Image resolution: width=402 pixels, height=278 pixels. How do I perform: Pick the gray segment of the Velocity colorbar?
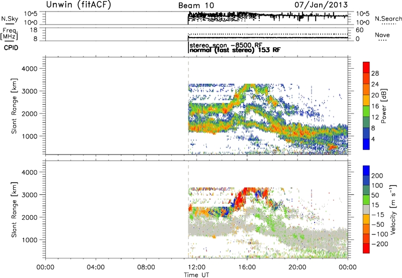[366, 209]
